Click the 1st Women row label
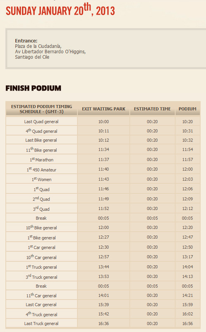Image resolution: width=206 pixels, height=332 pixels. tap(42, 179)
